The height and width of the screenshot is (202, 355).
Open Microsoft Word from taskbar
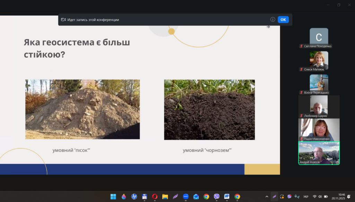pyautogui.click(x=227, y=196)
